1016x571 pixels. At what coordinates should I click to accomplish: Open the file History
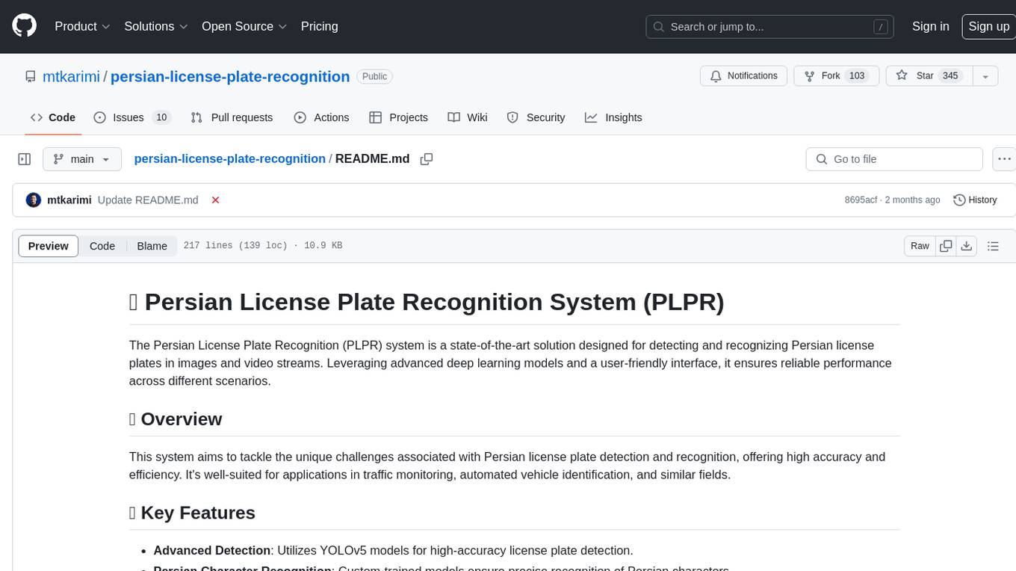pos(976,200)
